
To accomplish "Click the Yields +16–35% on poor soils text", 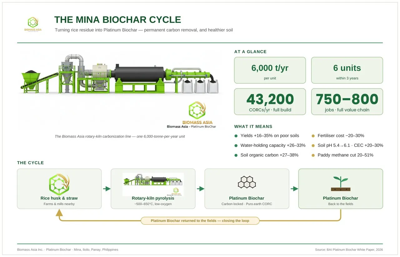I will (270, 136).
